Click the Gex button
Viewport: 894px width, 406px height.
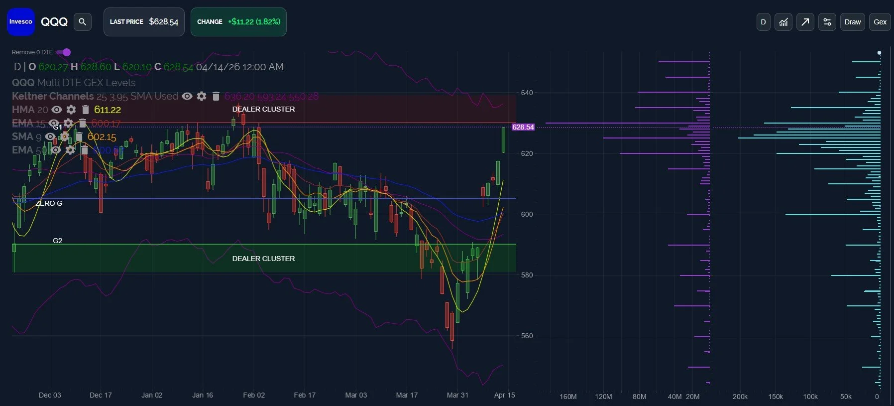[880, 22]
